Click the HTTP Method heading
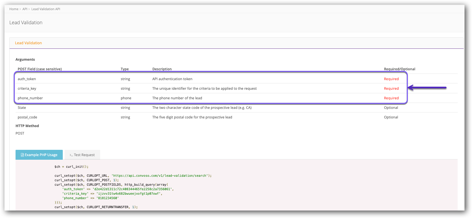Image resolution: width=472 pixels, height=218 pixels. pos(27,126)
